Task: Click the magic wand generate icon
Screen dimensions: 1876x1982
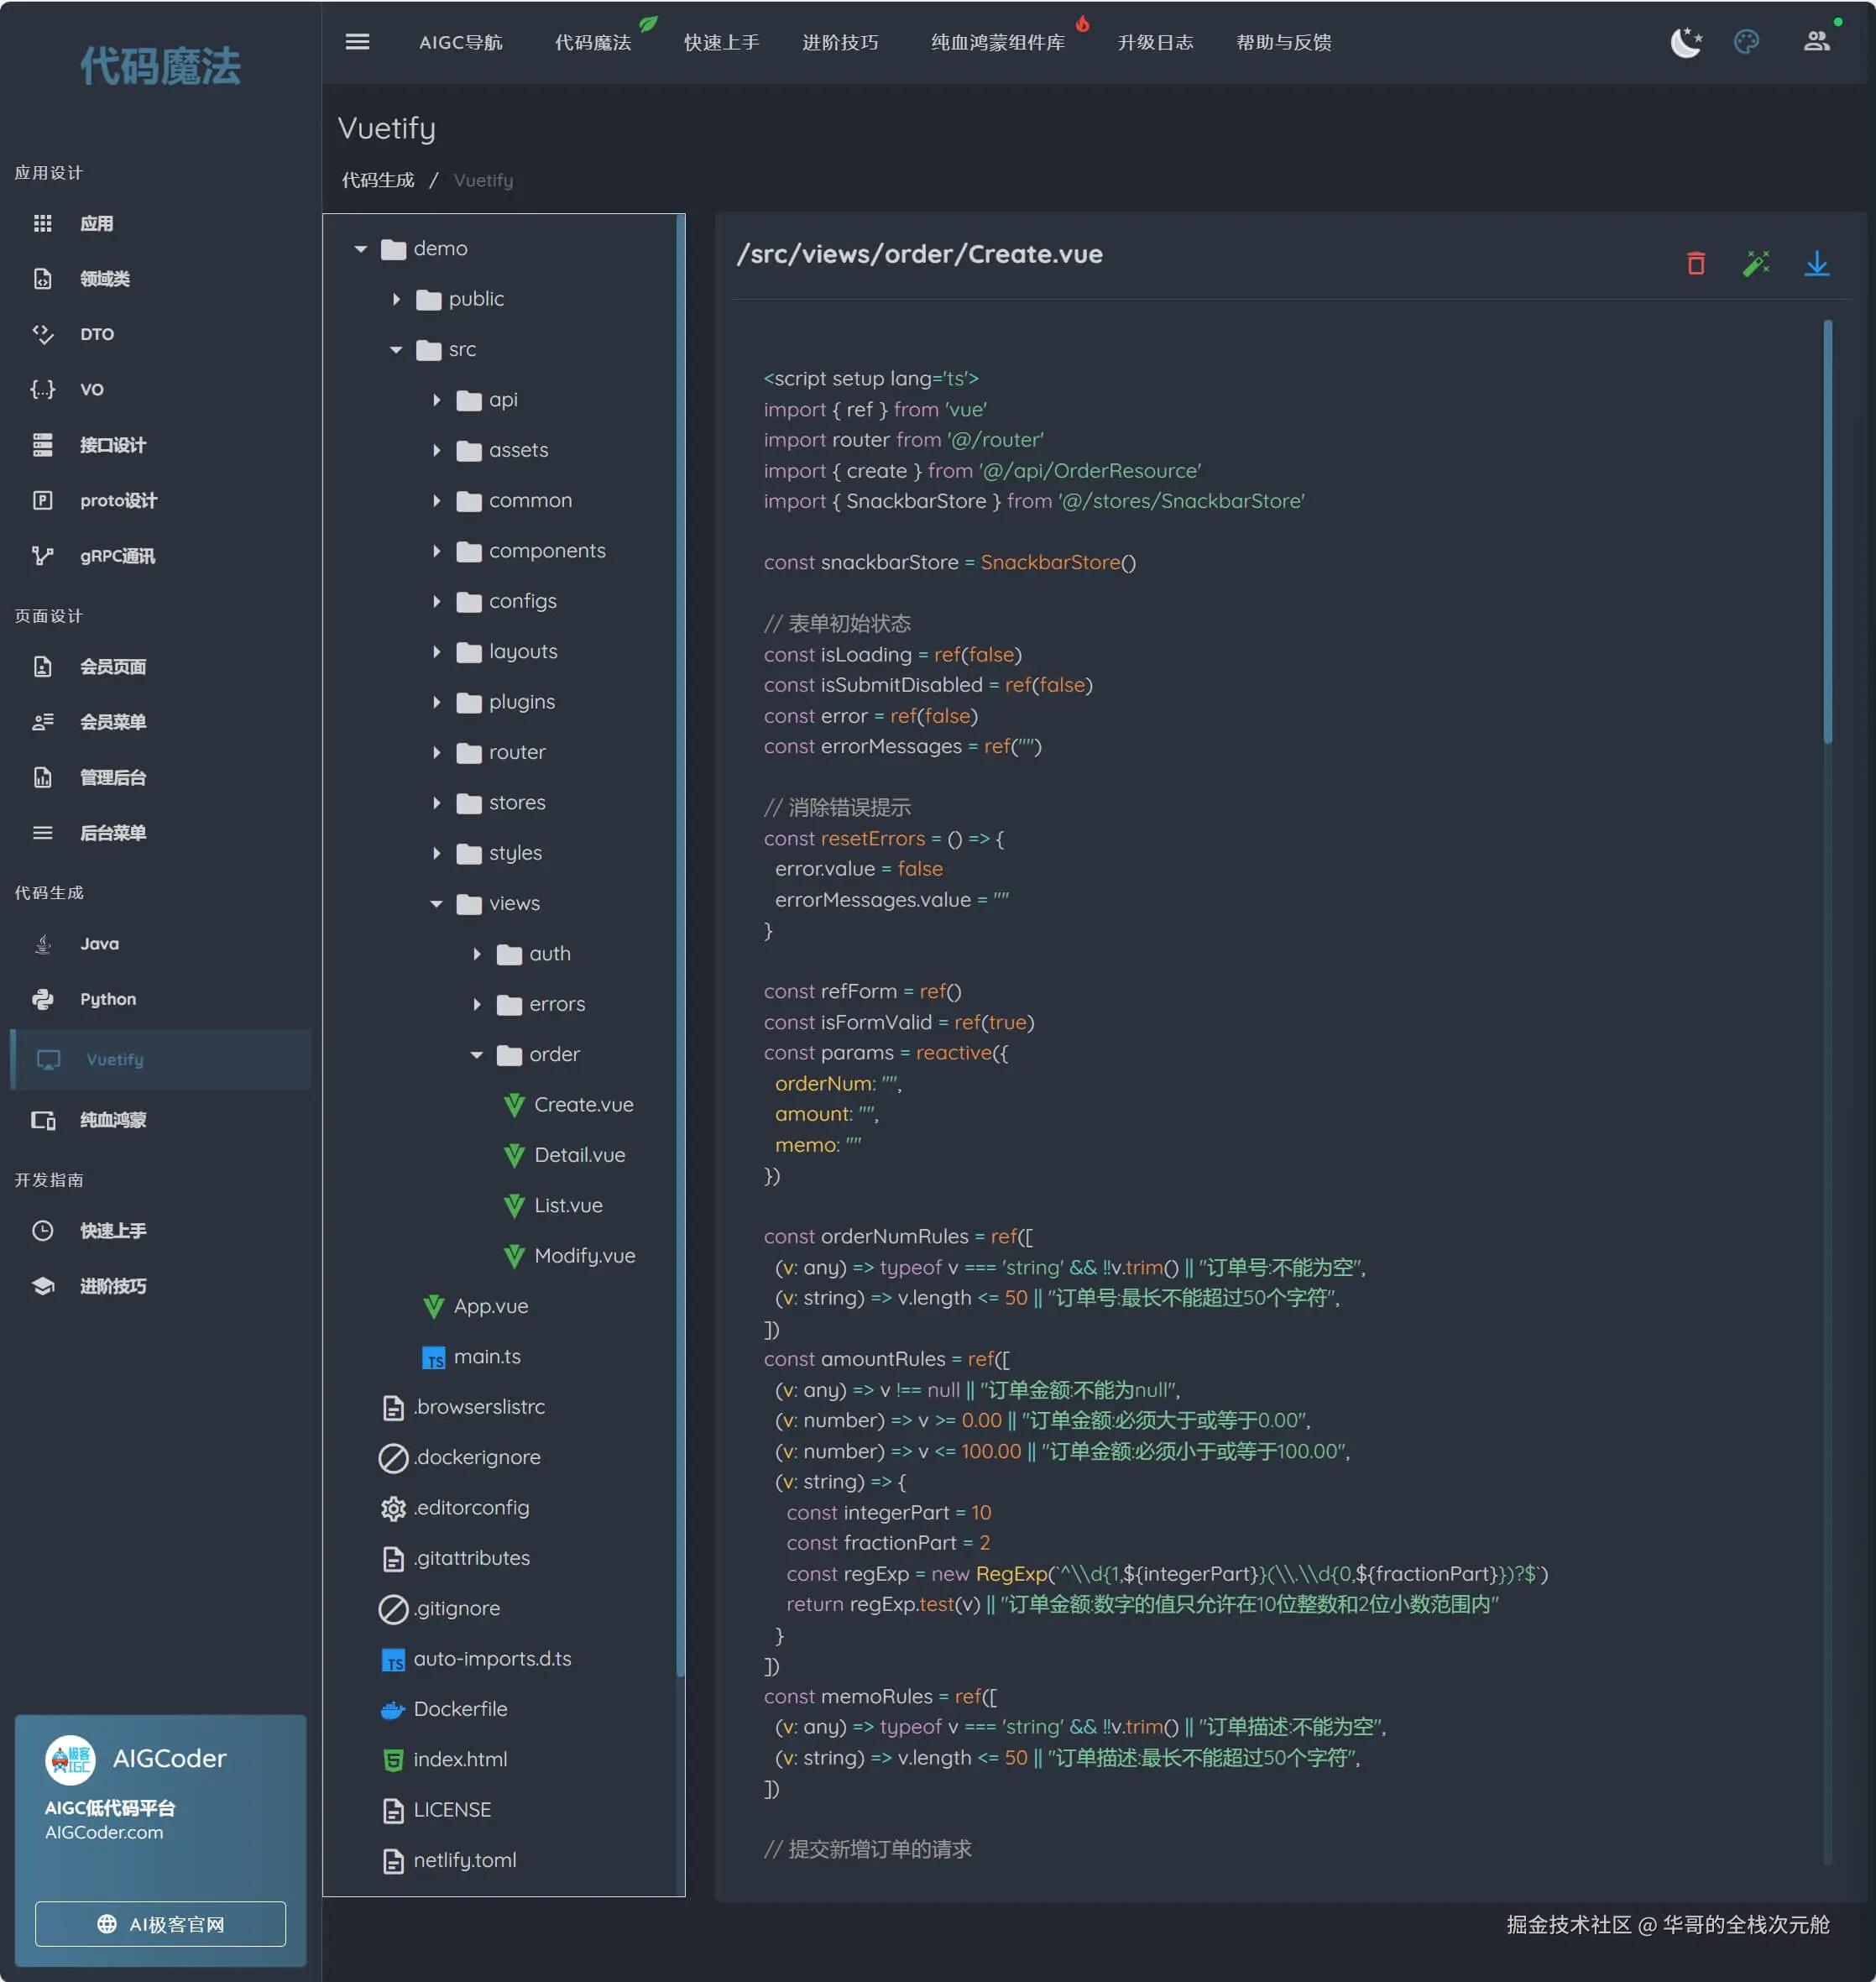Action: coord(1756,264)
